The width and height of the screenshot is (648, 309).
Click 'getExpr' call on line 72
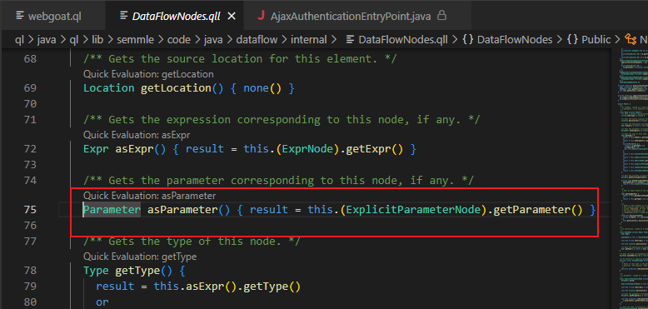pos(367,149)
